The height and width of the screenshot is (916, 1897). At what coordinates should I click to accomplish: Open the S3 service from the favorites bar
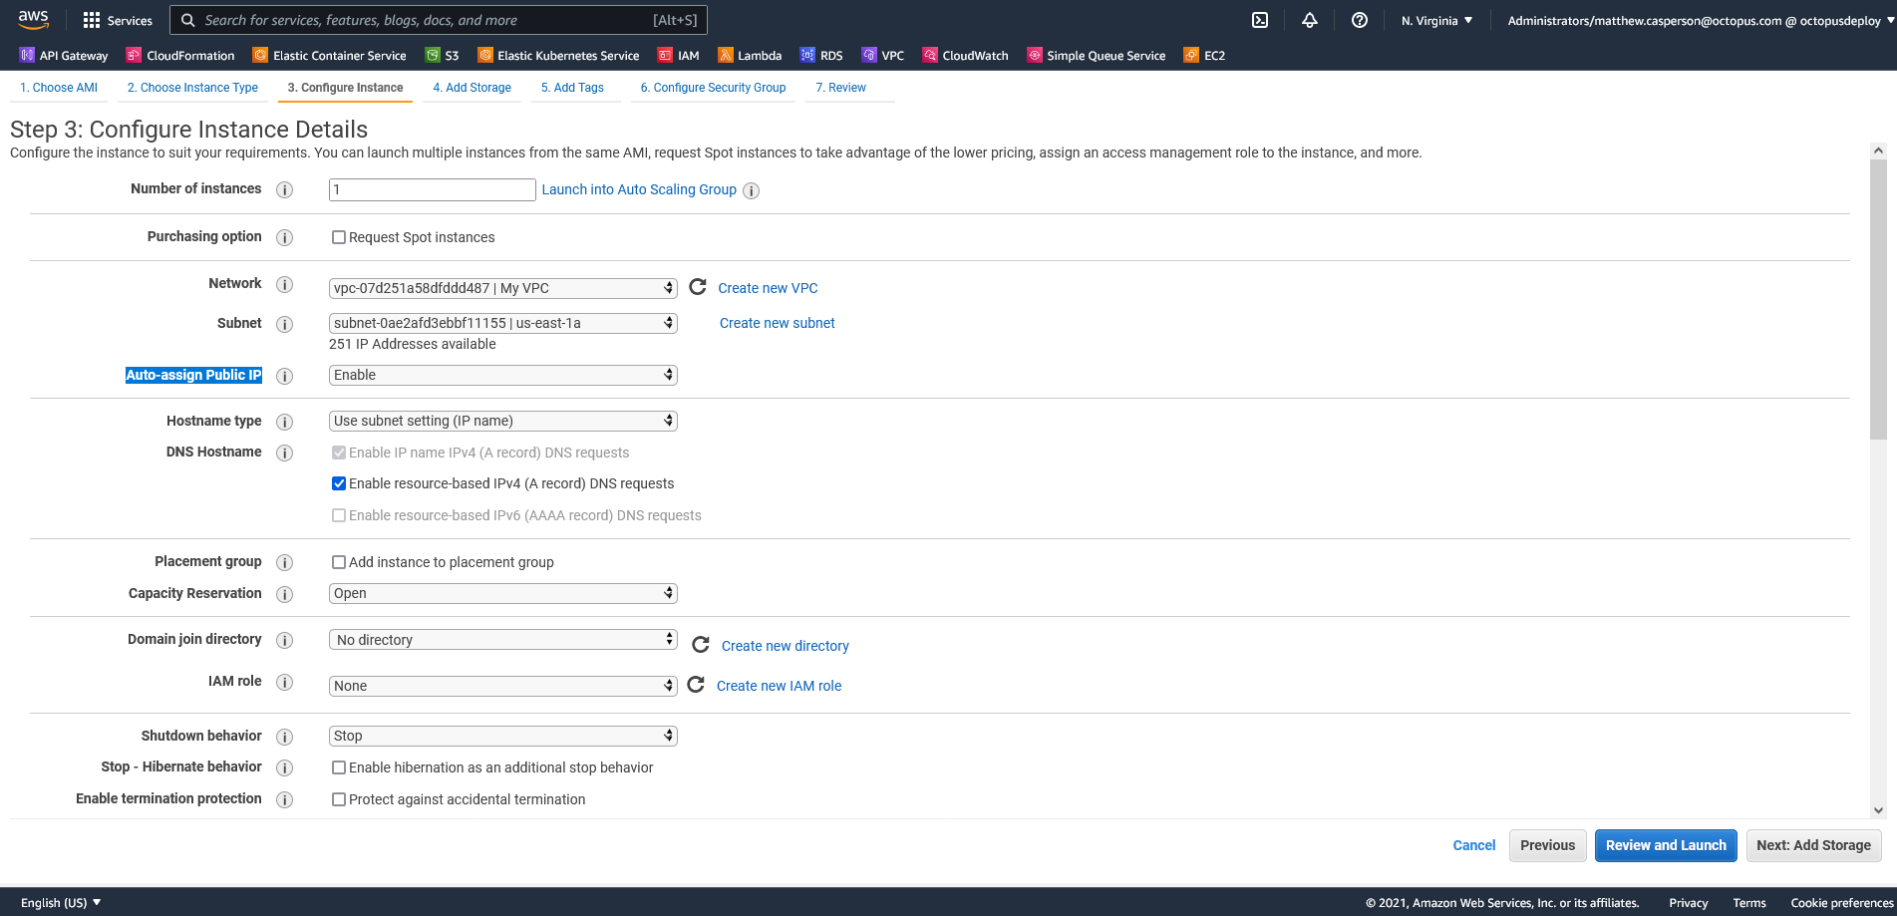click(x=451, y=55)
